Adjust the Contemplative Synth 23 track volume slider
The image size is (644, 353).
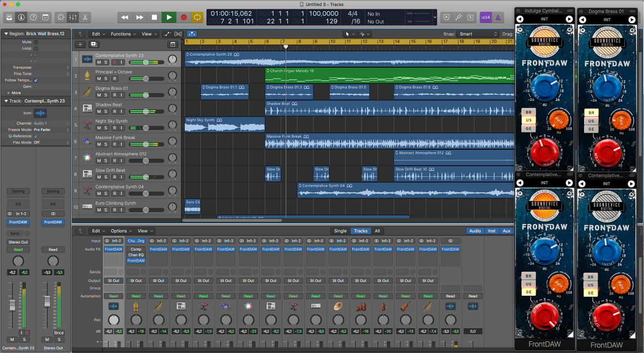point(146,62)
